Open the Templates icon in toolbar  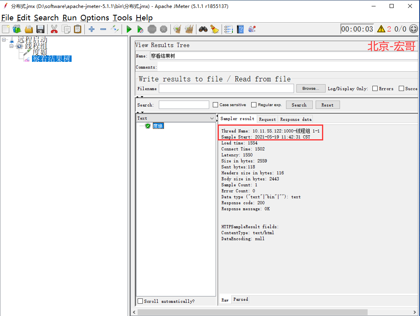click(x=17, y=29)
